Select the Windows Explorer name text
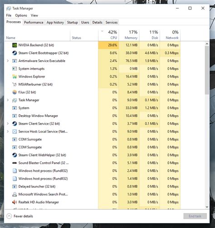Screen dimensions: 215x228 coord(32,77)
